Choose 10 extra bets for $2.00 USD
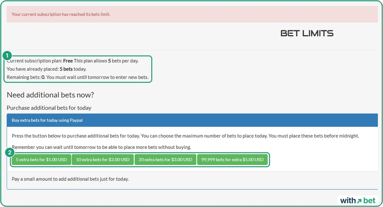This screenshot has width=383, height=207. pyautogui.click(x=103, y=160)
